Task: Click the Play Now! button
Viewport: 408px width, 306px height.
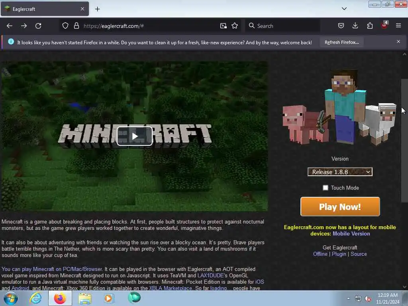Action: tap(340, 207)
